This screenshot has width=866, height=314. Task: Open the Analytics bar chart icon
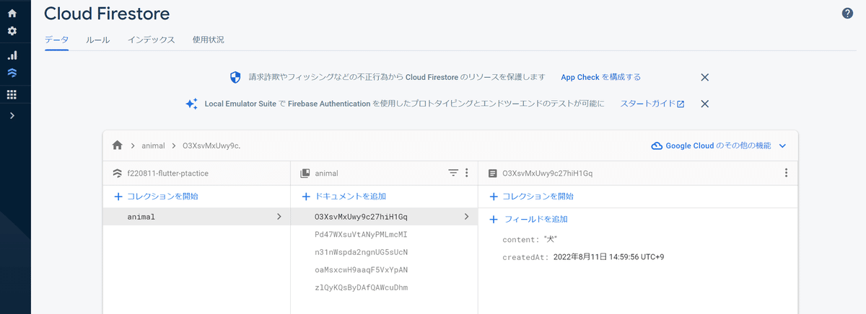12,55
